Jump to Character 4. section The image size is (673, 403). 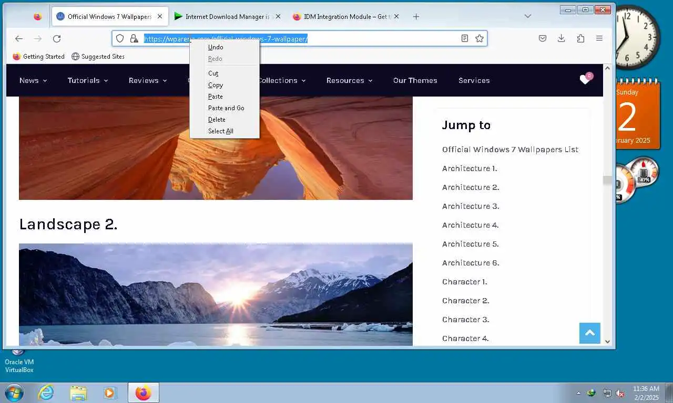(x=465, y=338)
